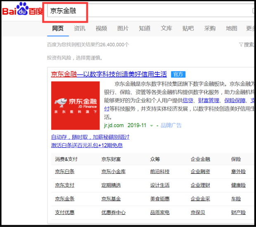This screenshot has width=256, height=227.
Task: Open the 知道 tab
Action: point(145,28)
